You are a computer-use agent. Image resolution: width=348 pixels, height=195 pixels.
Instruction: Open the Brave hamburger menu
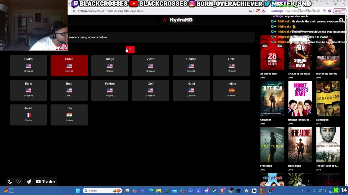[x=344, y=11]
